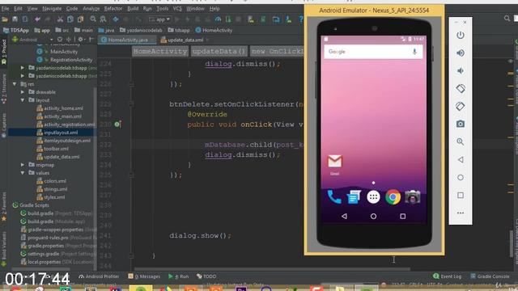
Task: Click emulator rotate right icon
Action: (461, 106)
